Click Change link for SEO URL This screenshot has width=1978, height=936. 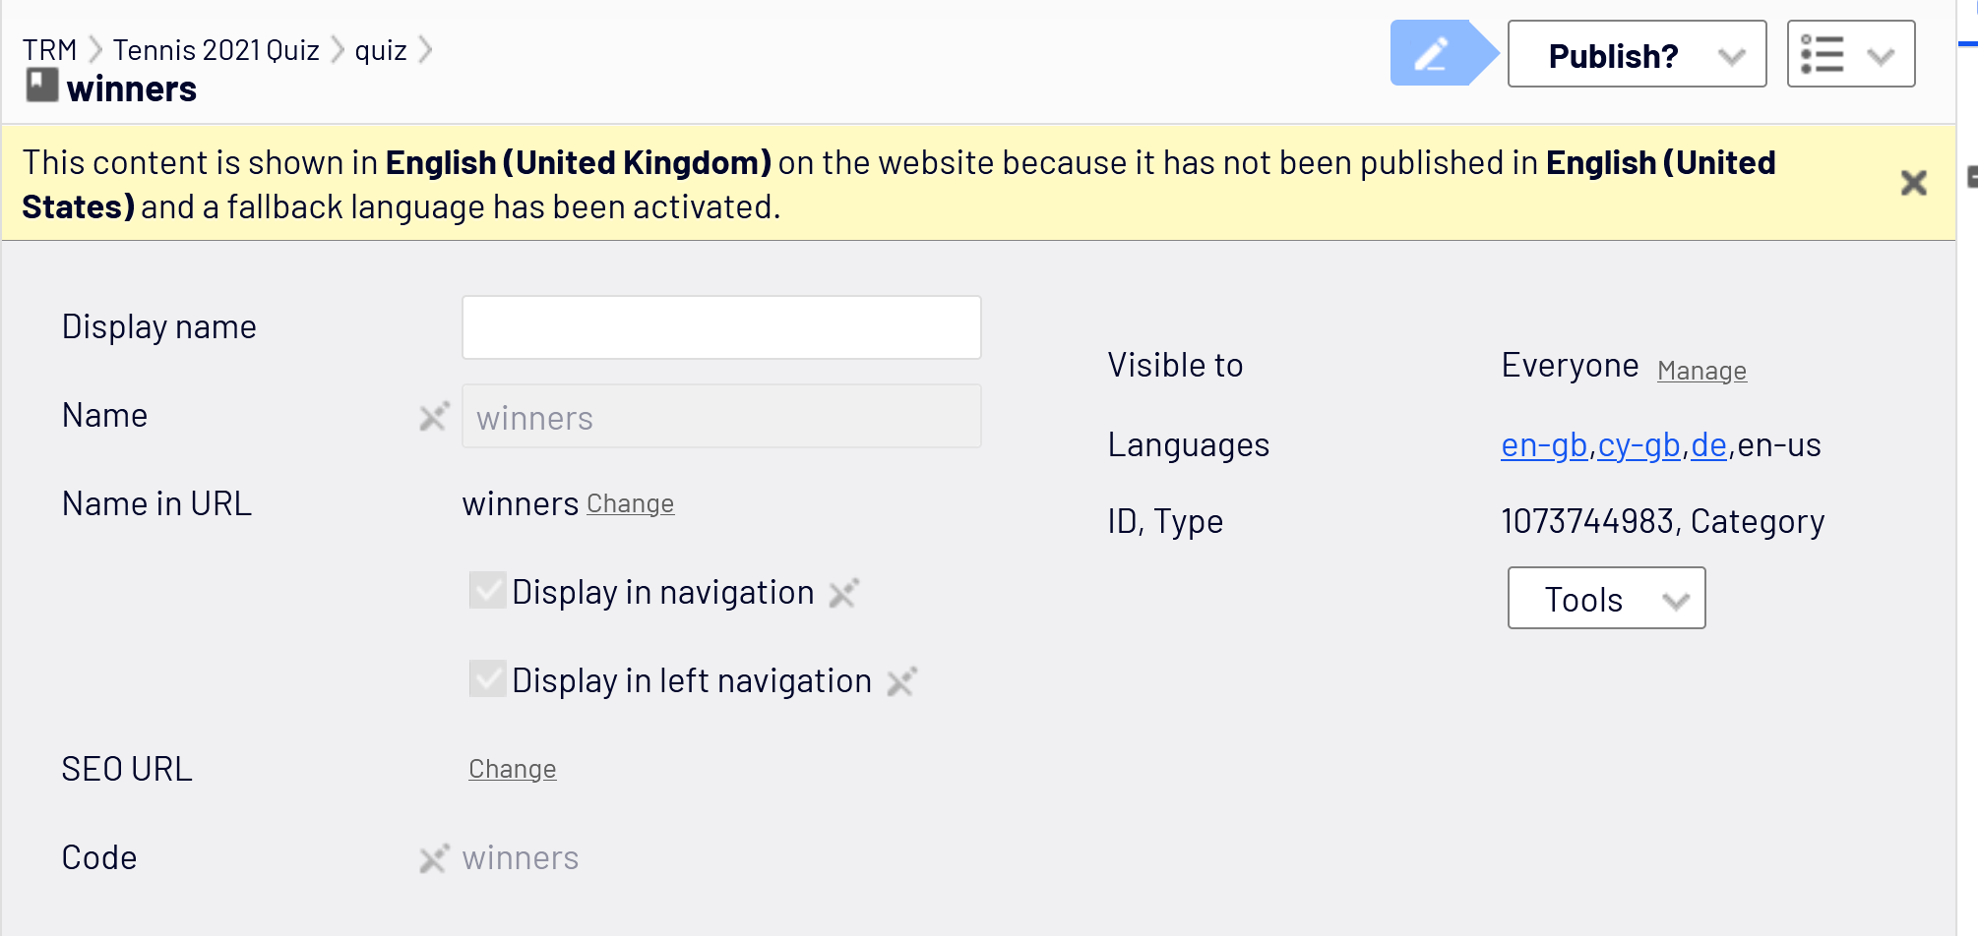pyautogui.click(x=512, y=769)
